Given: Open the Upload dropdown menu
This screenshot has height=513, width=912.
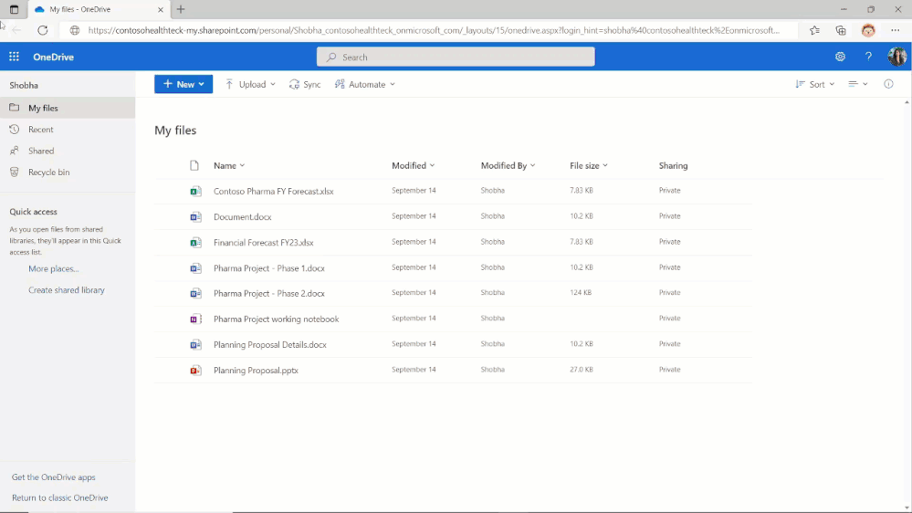Looking at the screenshot, I should (x=251, y=84).
